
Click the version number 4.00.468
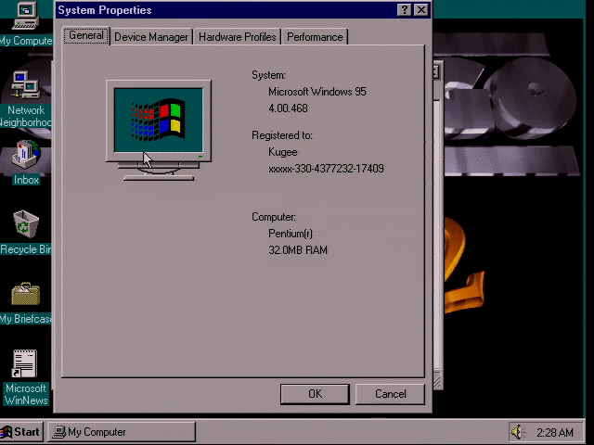(x=288, y=108)
